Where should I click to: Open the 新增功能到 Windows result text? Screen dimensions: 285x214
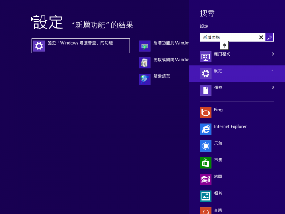pyautogui.click(x=171, y=43)
